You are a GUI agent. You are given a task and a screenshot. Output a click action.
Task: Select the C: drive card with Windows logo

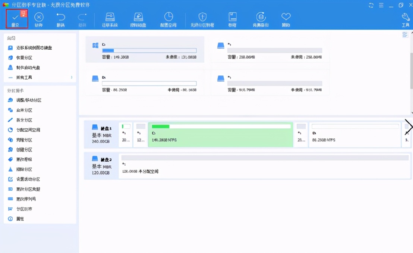[x=145, y=50]
